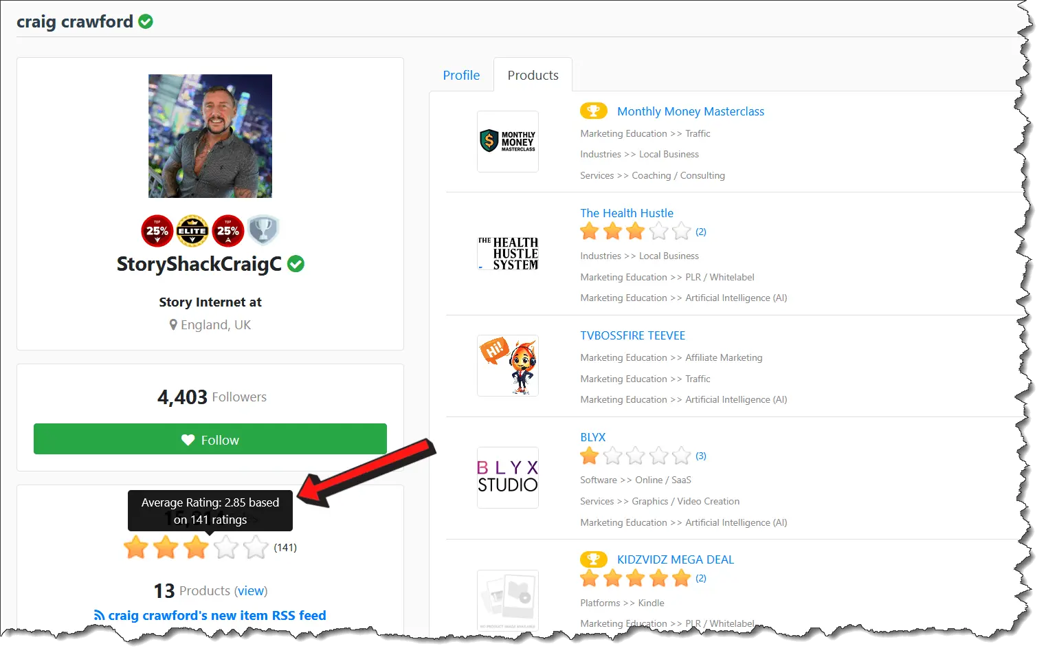Click the silver trophy shield badge
Screen dimensions: 1046x655
(263, 230)
